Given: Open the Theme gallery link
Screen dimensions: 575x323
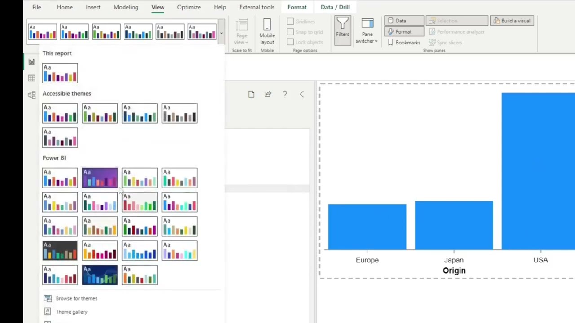Looking at the screenshot, I should coord(71,312).
